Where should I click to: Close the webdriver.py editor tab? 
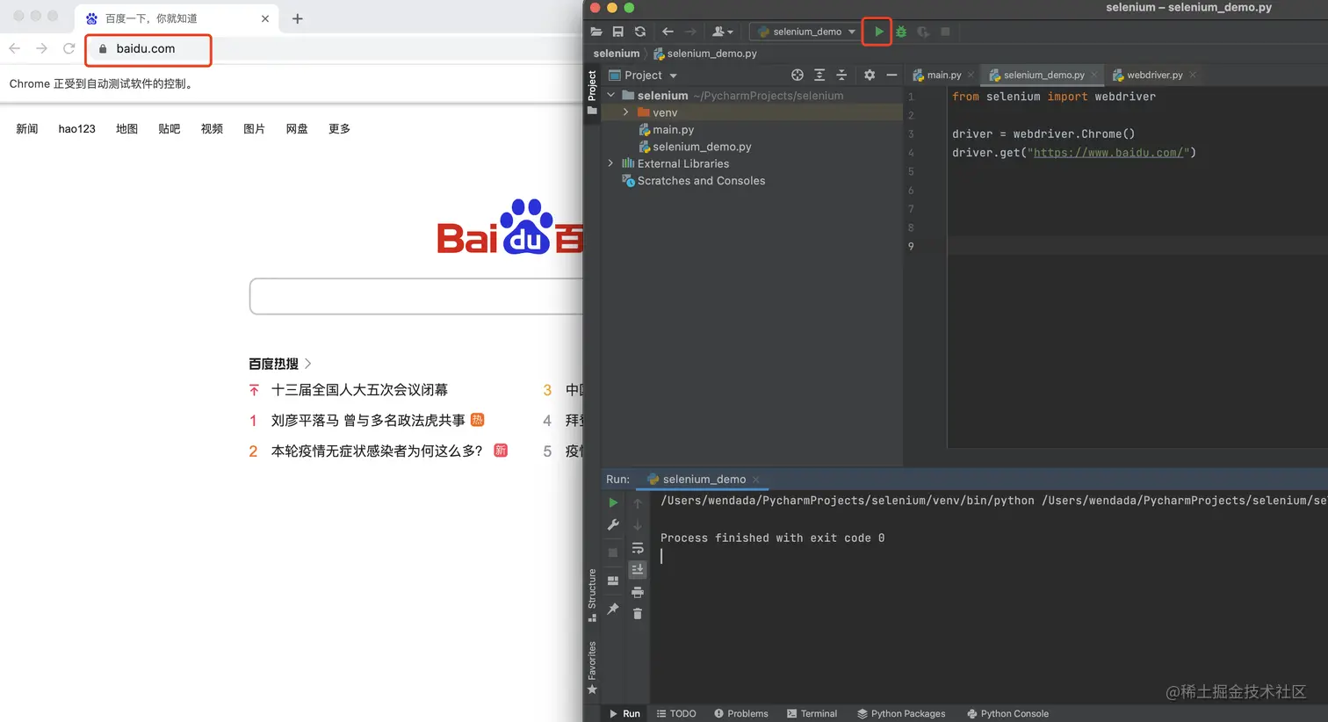[1193, 76]
